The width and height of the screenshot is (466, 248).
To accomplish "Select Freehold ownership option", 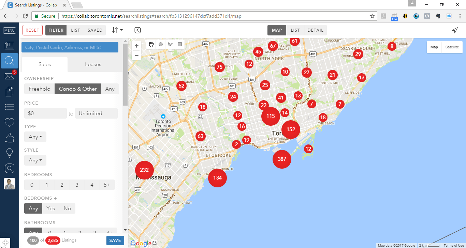I will click(40, 89).
